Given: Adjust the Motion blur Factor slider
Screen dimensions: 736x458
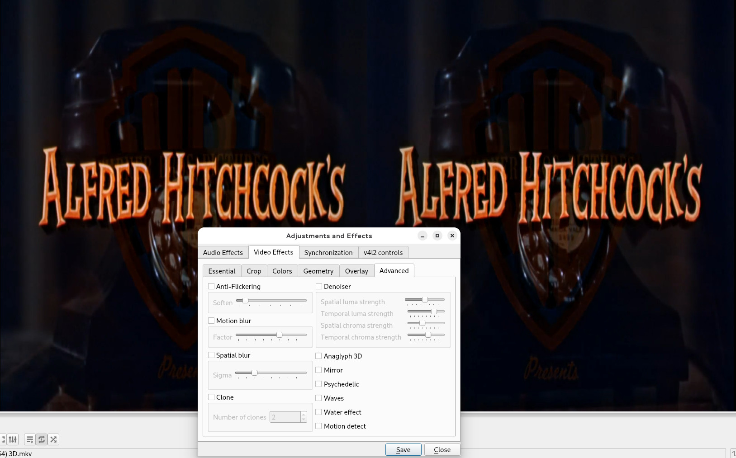Looking at the screenshot, I should coord(280,335).
